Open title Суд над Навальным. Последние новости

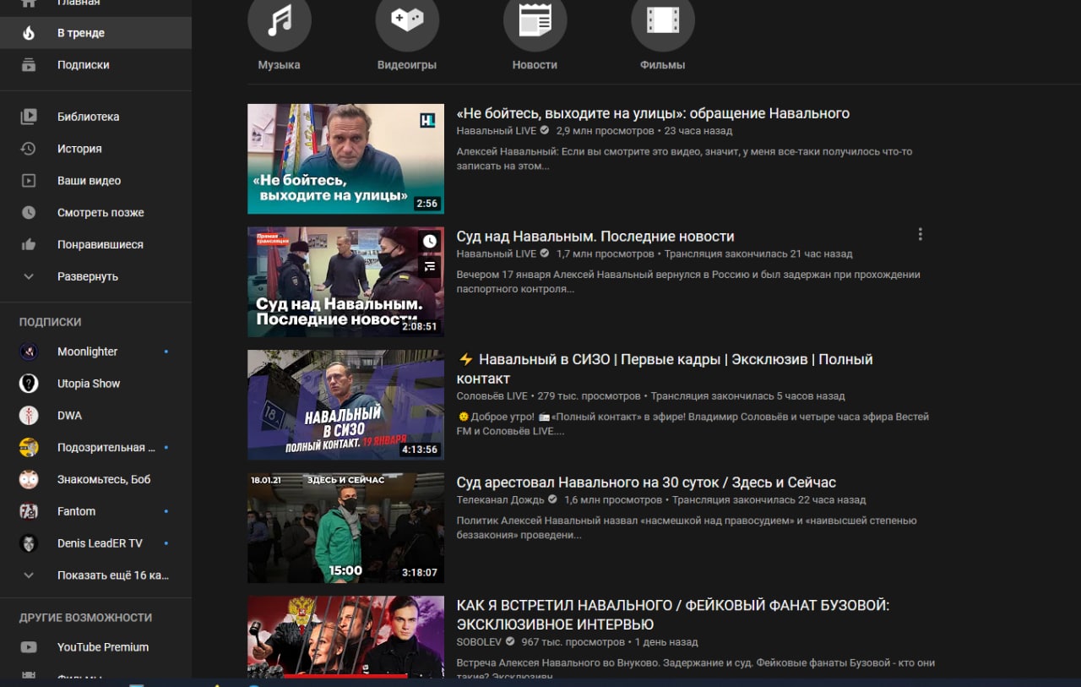point(595,237)
